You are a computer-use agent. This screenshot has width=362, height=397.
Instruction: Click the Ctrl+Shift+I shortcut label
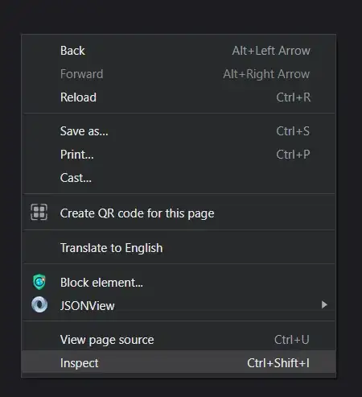click(x=278, y=363)
